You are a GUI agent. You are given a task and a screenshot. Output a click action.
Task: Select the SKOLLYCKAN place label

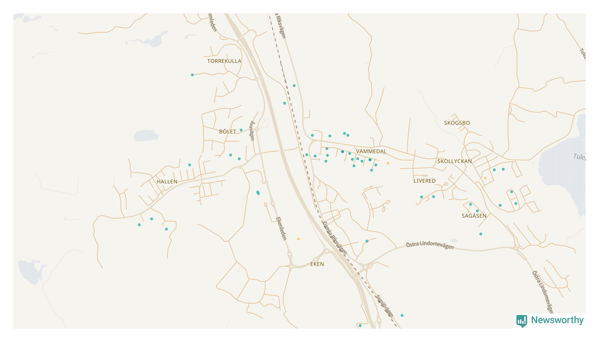pyautogui.click(x=454, y=161)
